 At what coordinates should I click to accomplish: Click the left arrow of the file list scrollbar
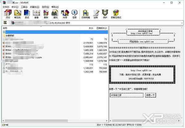[x=3, y=121]
